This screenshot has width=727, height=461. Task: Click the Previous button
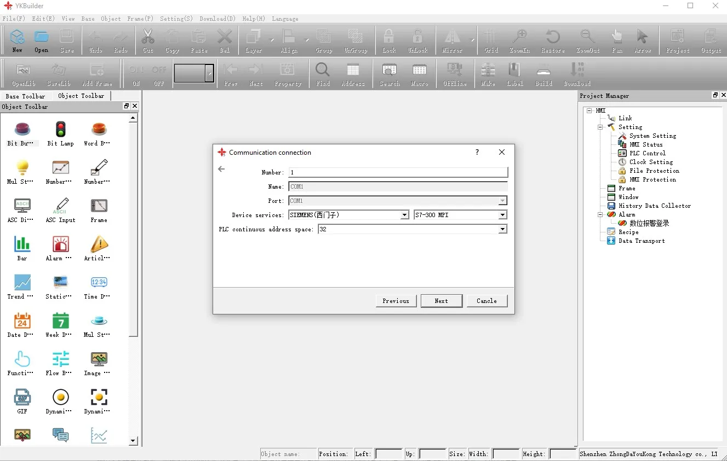click(x=396, y=301)
